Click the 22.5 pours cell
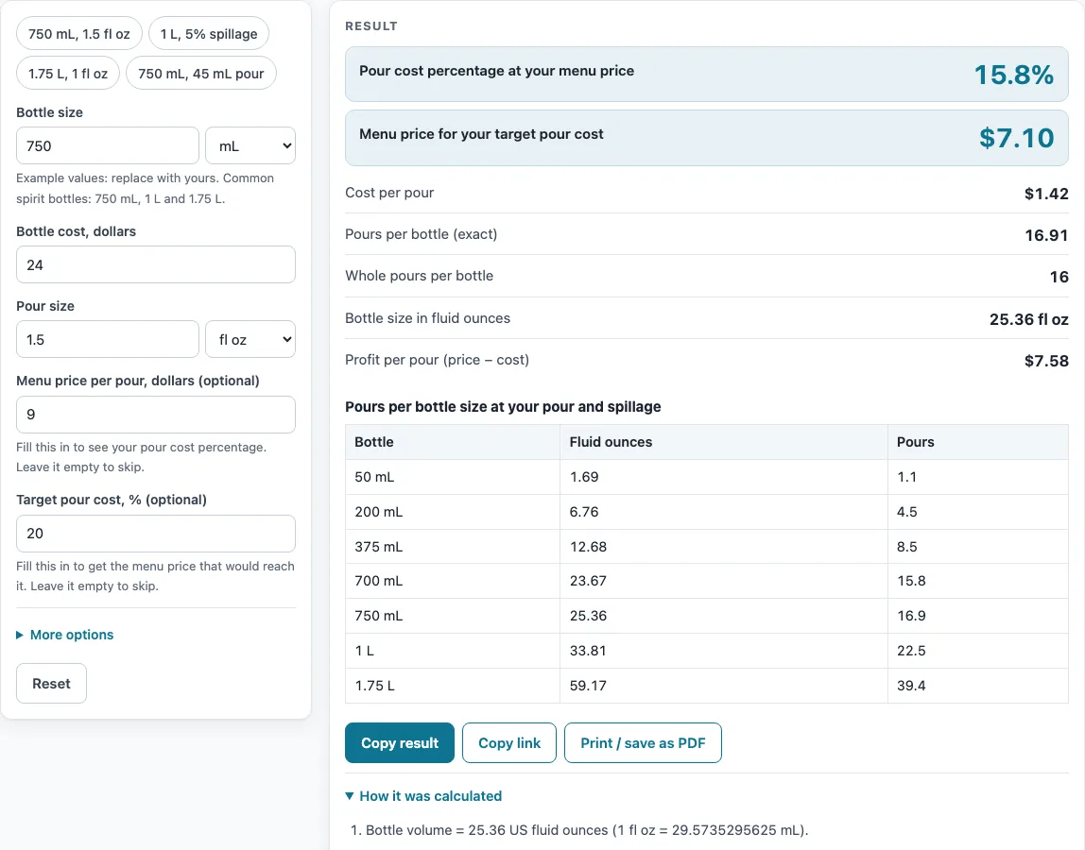 978,651
